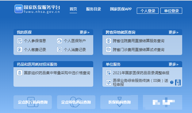The height and width of the screenshot is (113, 192).
Task: Click the 跨省住院费用直接结算服务查询 icon
Action: (109, 41)
